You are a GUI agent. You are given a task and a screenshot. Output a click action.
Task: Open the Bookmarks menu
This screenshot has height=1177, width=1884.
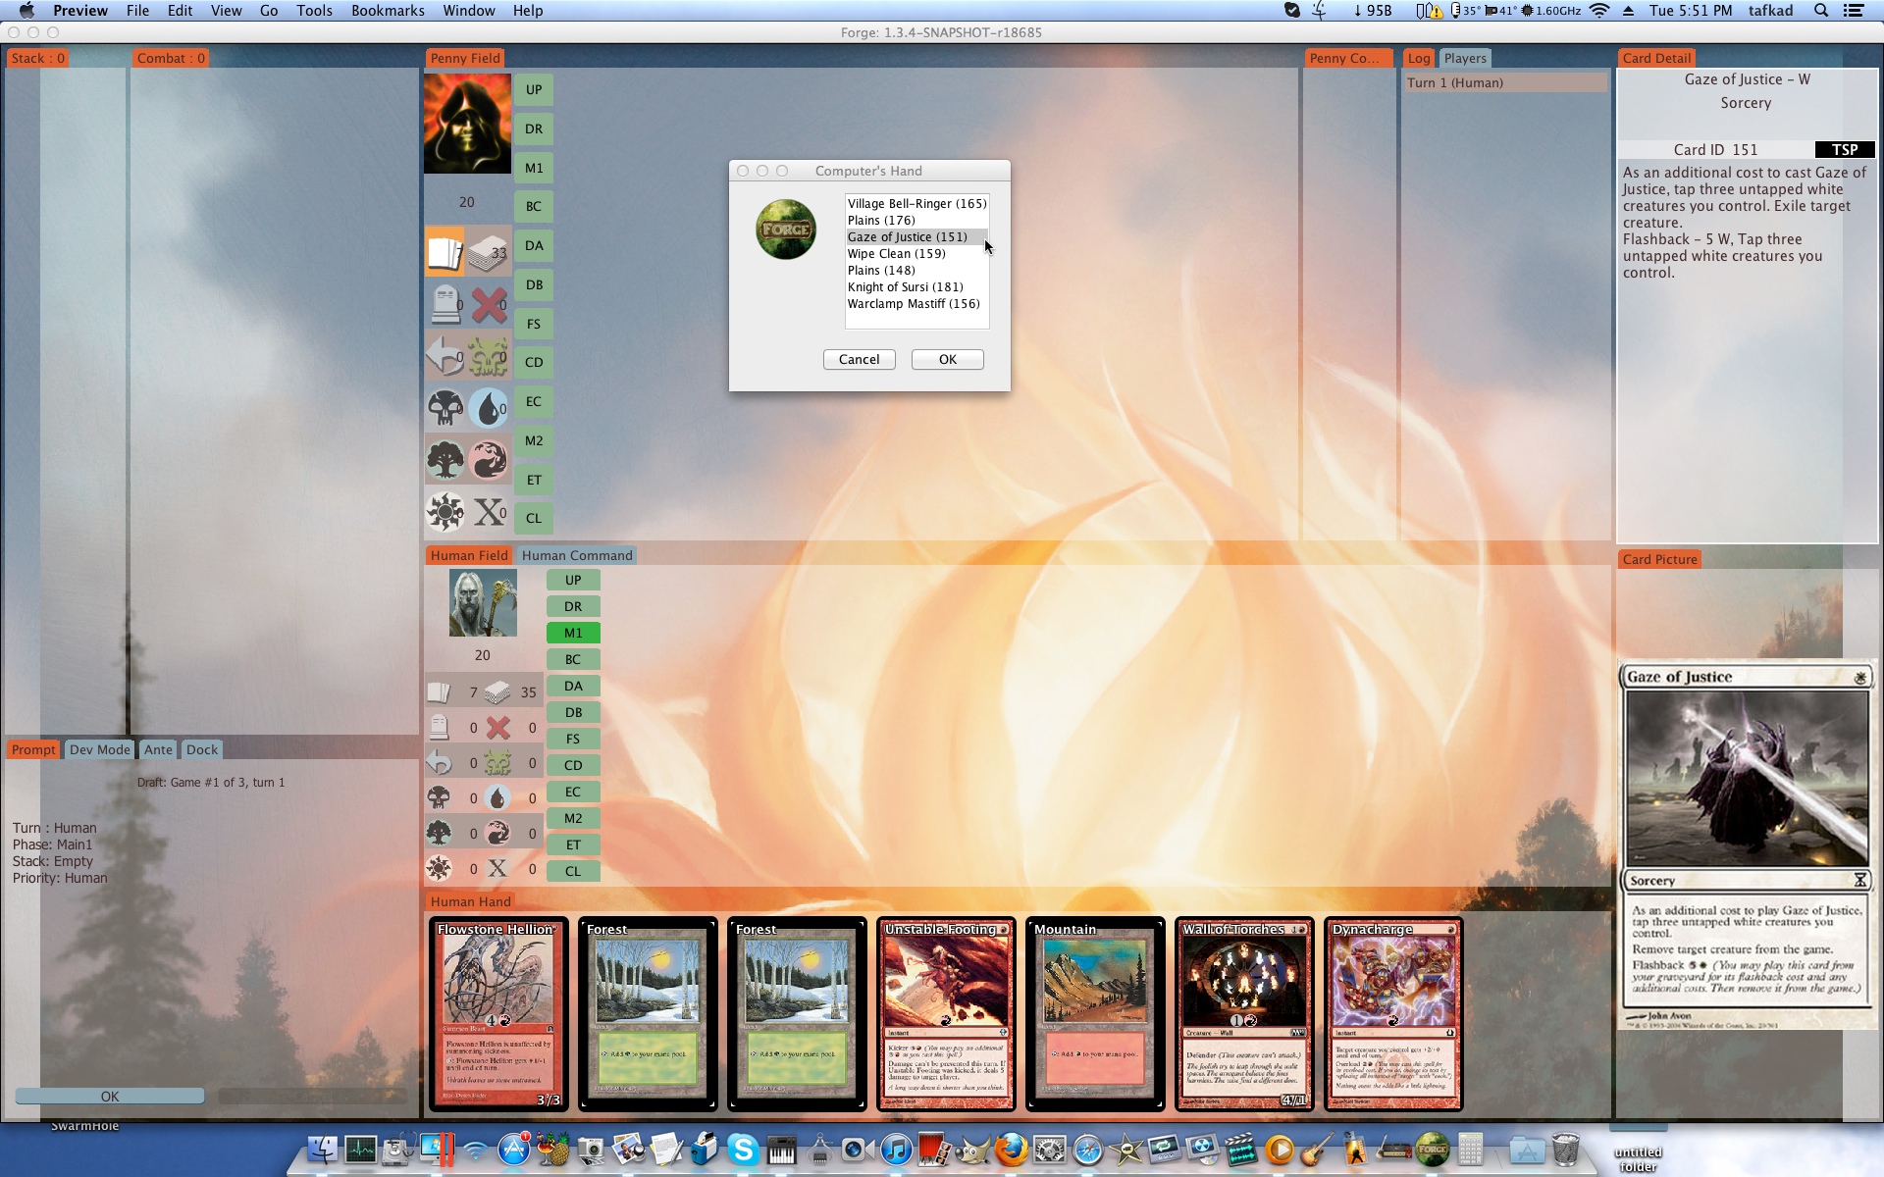point(388,11)
